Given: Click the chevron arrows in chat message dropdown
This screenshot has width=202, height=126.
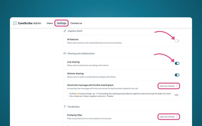Looking at the screenshot, I should point(177,86).
